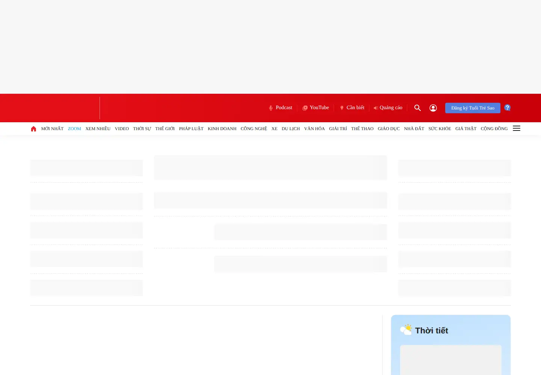
Task: Select PHÁP LUẬT in the navigation
Action: click(x=191, y=129)
